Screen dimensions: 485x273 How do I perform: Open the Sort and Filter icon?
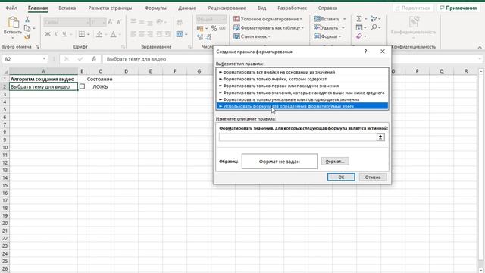pyautogui.click(x=374, y=19)
